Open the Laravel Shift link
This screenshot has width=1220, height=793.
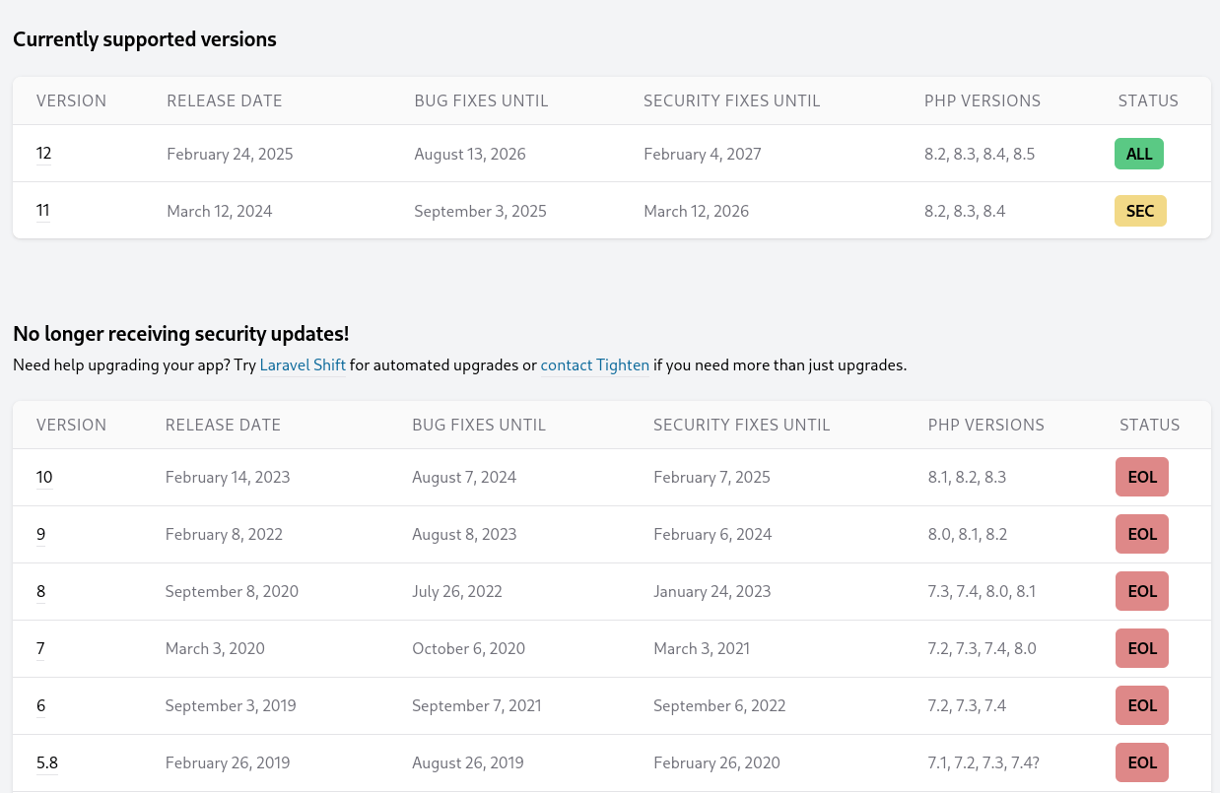pos(303,365)
